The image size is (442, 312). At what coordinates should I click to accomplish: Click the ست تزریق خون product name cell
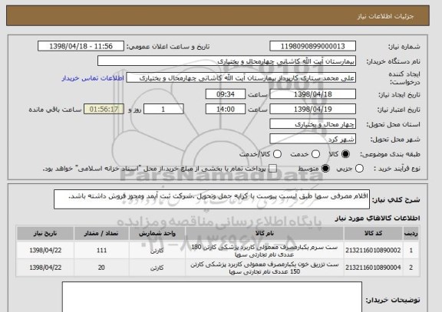[265, 268]
